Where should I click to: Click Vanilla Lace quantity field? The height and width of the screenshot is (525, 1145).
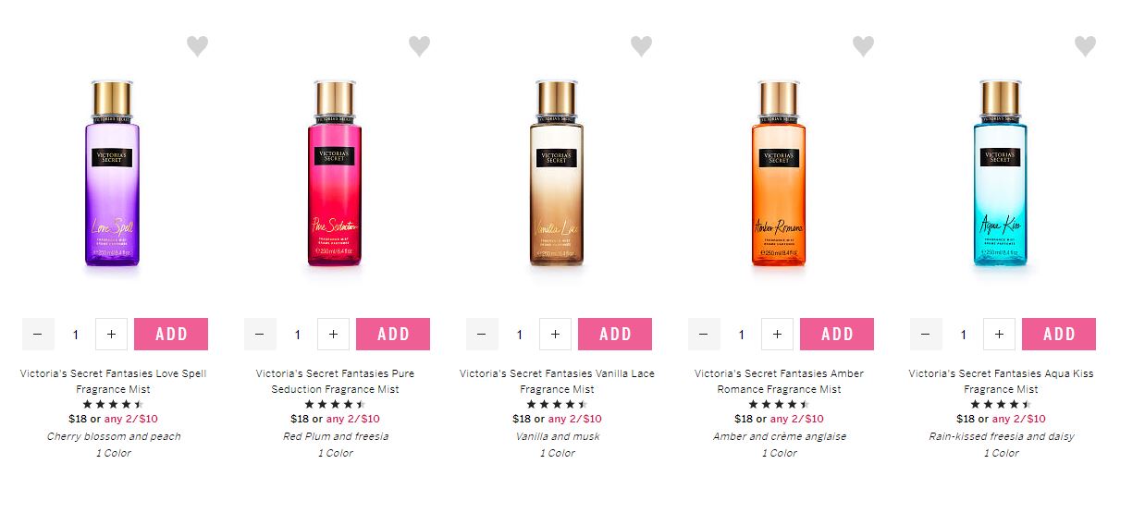[x=519, y=334]
